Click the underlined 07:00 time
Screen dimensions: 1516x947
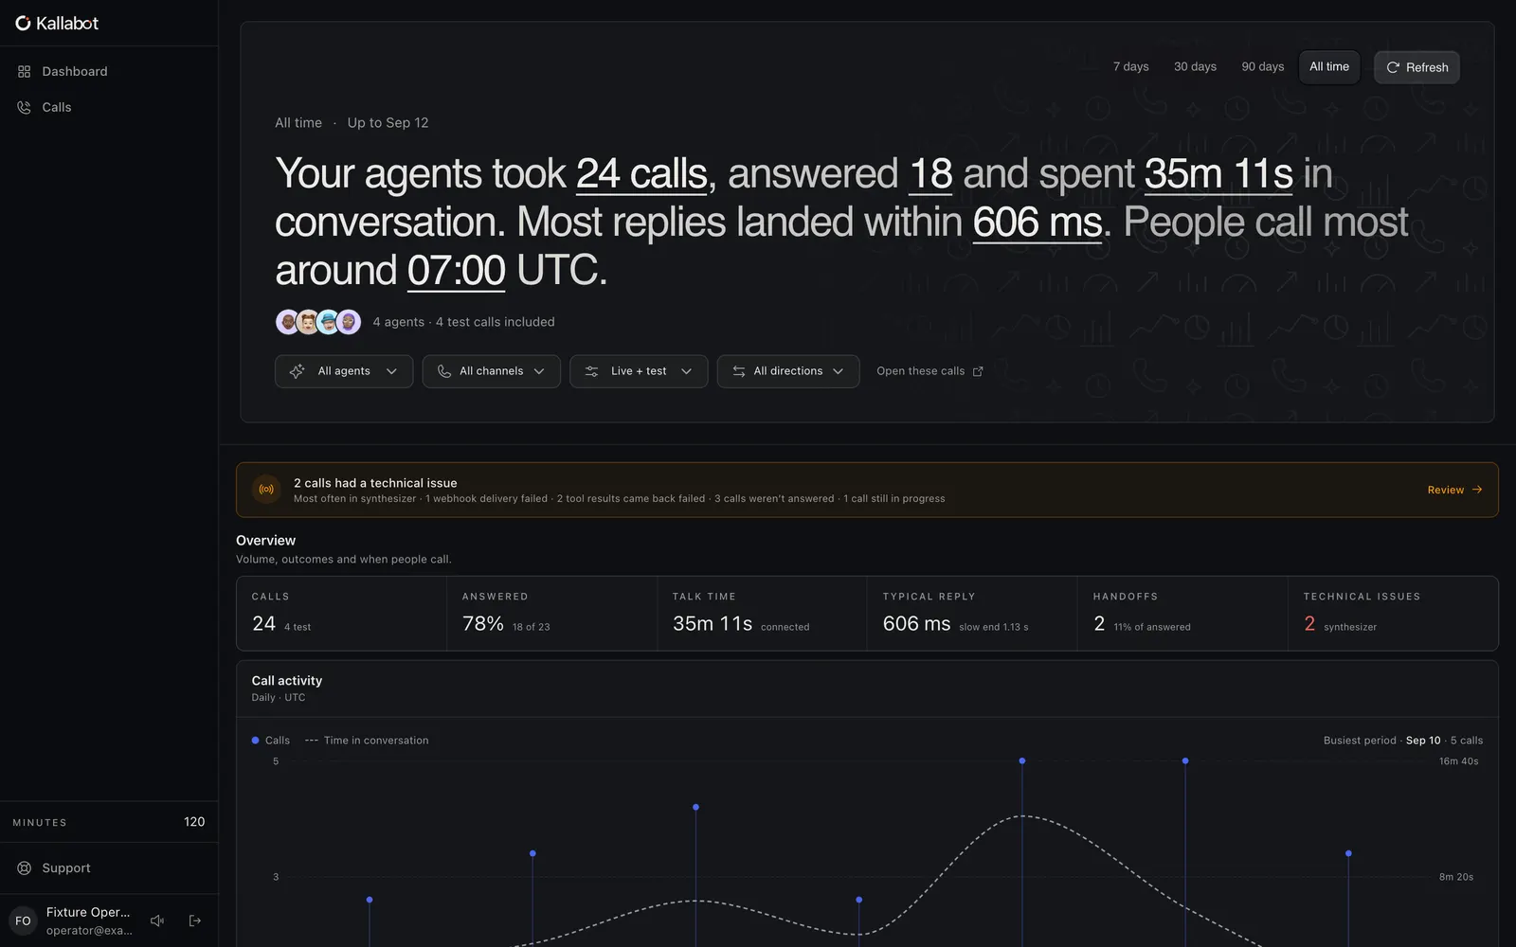coord(457,271)
